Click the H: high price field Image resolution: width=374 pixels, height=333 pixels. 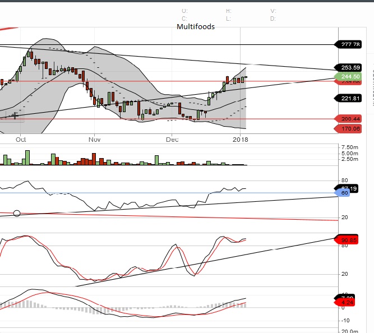pos(229,11)
